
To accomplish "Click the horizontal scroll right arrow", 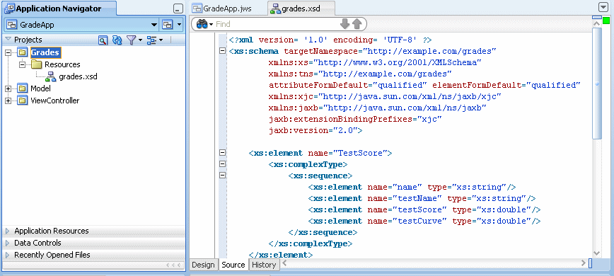I will pyautogui.click(x=584, y=263).
